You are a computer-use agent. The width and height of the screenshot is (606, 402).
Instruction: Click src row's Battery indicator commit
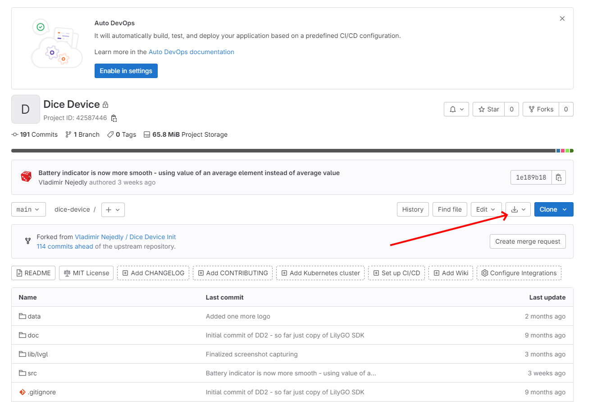[291, 373]
